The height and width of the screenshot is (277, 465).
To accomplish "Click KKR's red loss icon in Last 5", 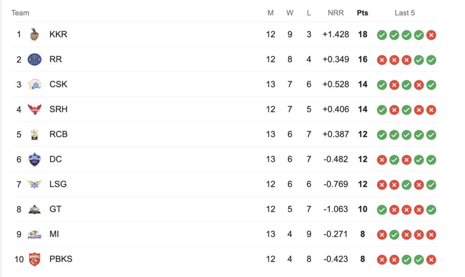I will 431,35.
